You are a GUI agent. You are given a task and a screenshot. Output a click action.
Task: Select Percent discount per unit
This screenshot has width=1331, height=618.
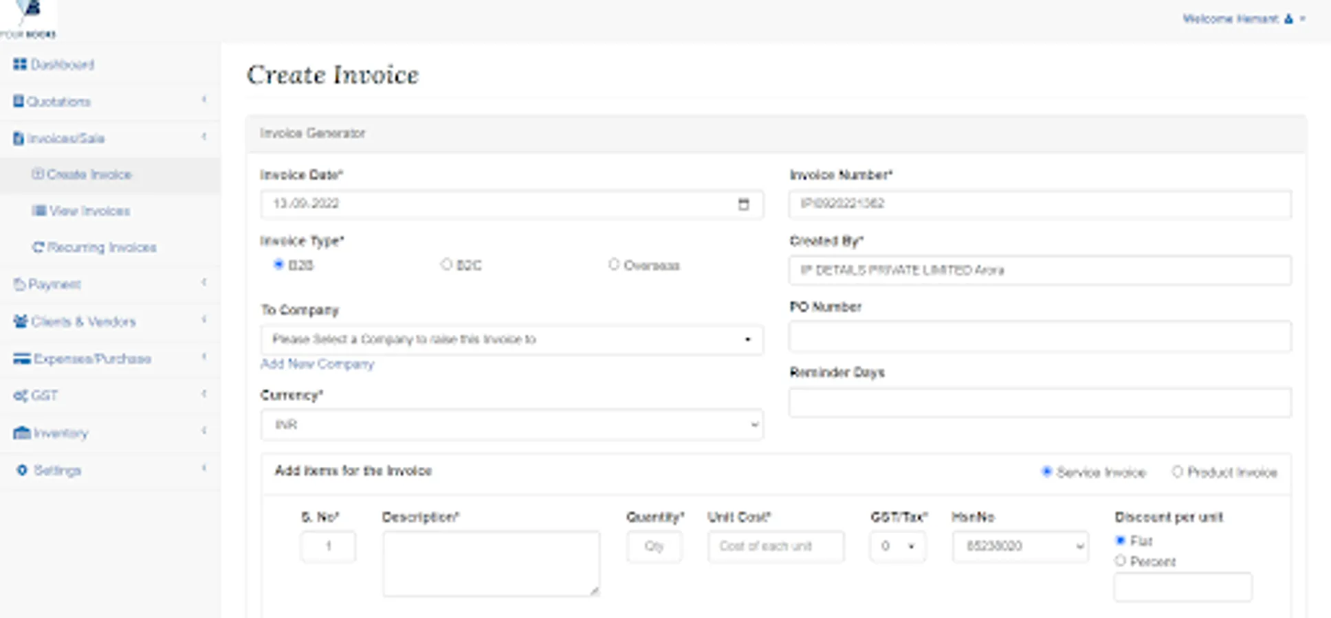click(x=1121, y=561)
